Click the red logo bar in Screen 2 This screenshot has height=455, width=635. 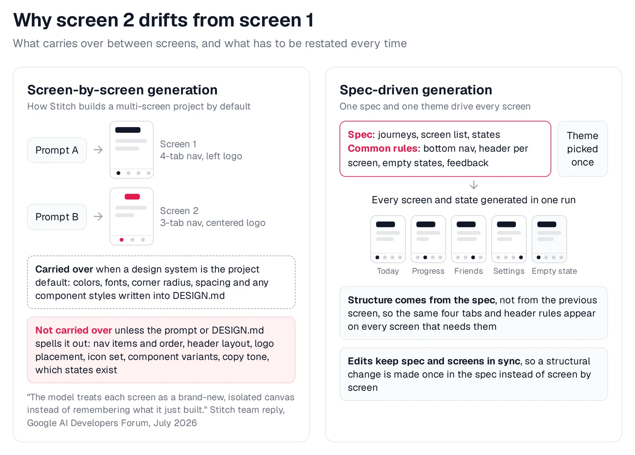(132, 197)
